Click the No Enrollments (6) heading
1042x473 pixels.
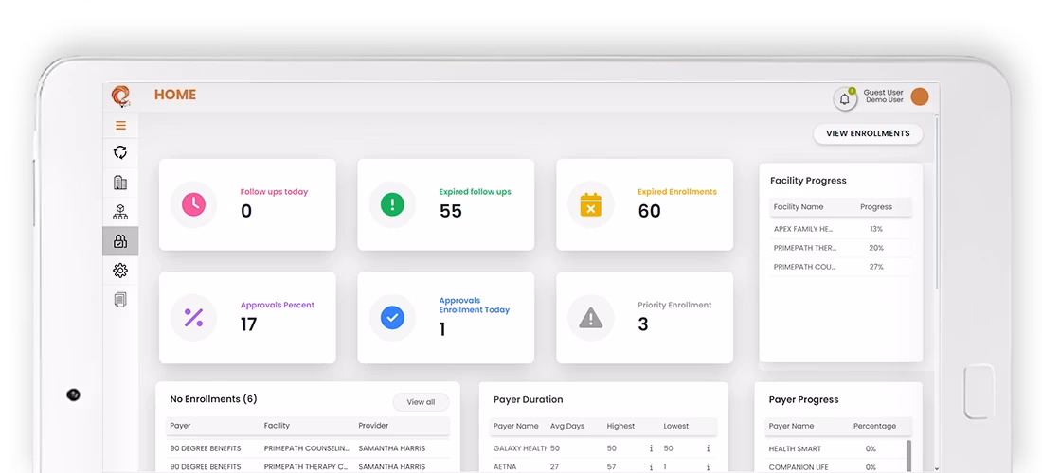coord(213,399)
